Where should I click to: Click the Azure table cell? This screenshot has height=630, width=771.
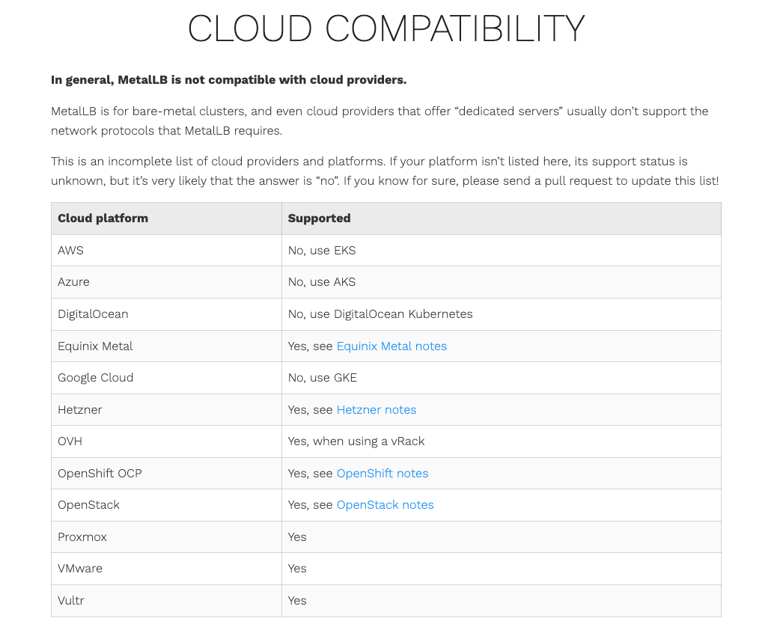[166, 282]
